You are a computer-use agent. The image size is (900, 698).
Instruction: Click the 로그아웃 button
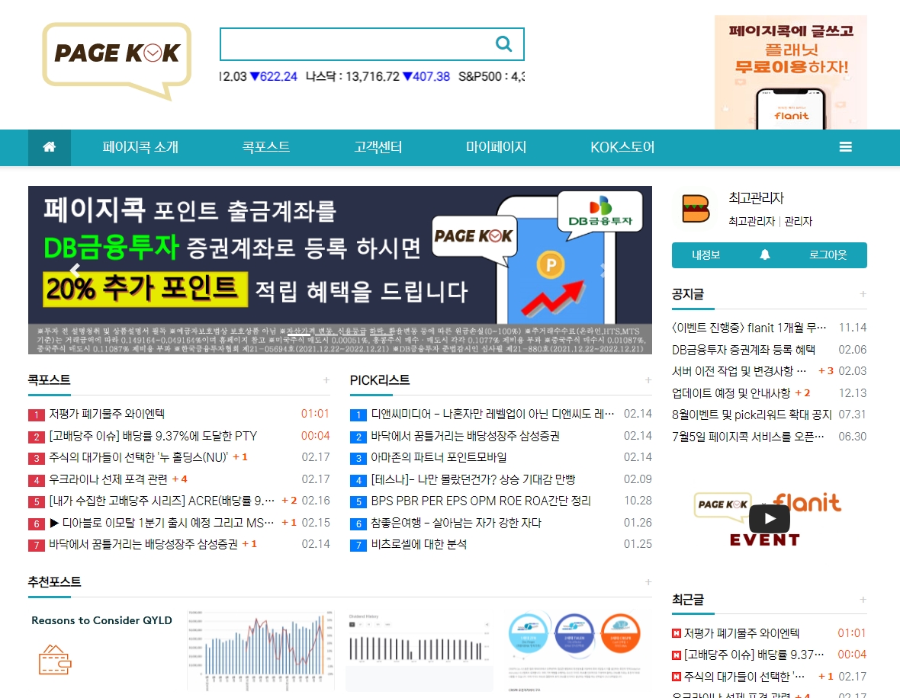[x=828, y=255]
